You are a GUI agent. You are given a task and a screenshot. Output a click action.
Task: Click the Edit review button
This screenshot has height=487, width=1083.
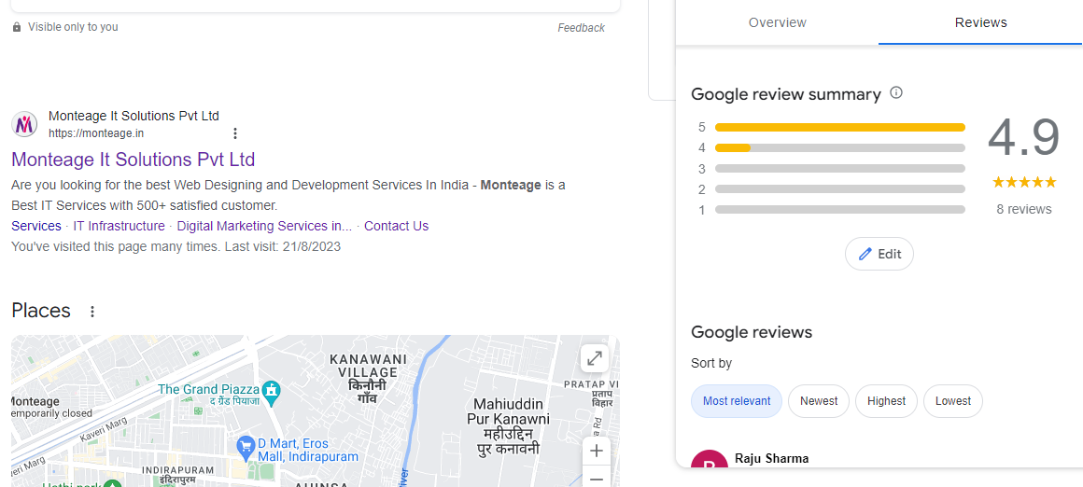pos(879,254)
